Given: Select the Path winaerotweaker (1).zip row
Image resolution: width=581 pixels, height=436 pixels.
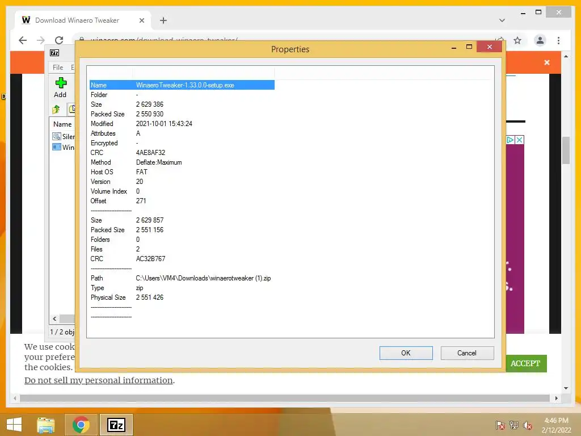Looking at the screenshot, I should 182,278.
